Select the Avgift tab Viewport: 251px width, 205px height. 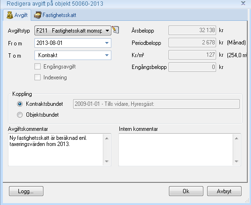coord(17,15)
